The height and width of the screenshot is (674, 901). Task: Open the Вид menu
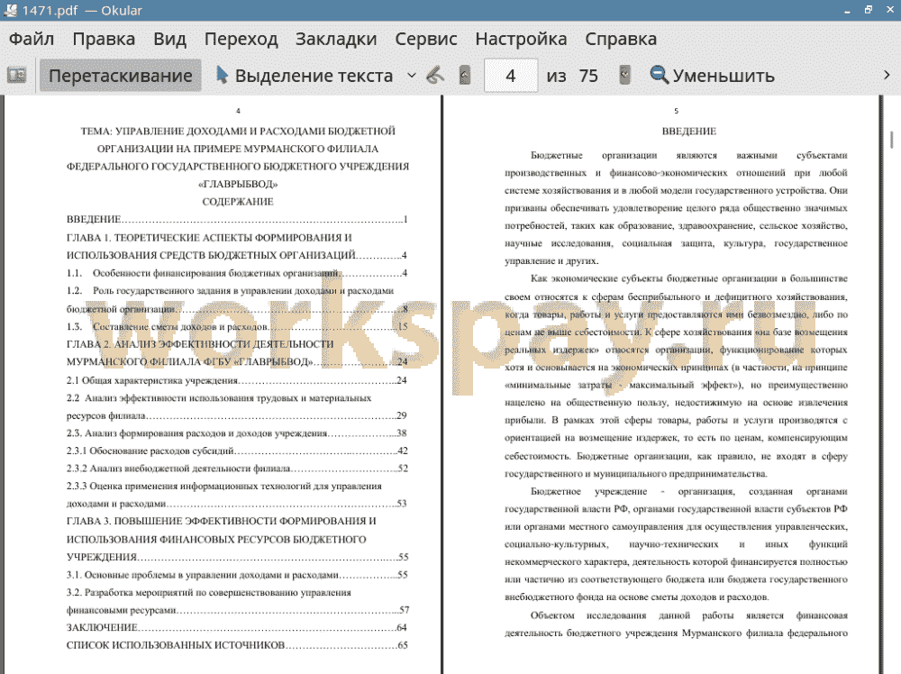[x=169, y=39]
